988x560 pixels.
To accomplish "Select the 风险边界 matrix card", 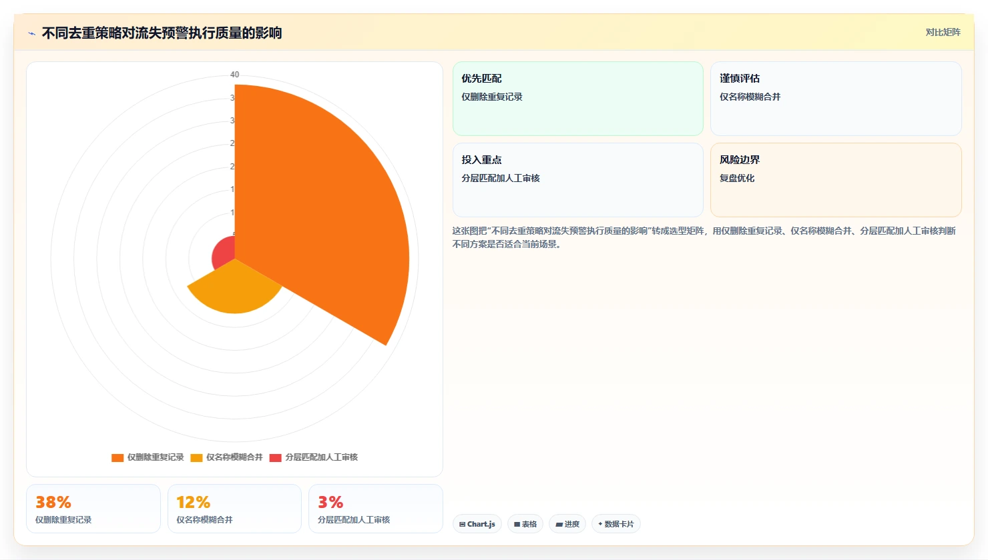I will coord(836,180).
